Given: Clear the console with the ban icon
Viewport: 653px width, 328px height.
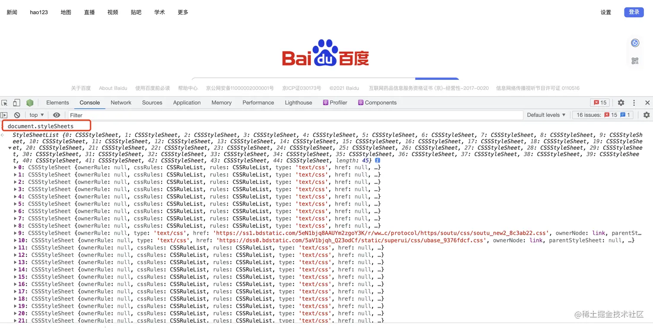Looking at the screenshot, I should coord(17,115).
